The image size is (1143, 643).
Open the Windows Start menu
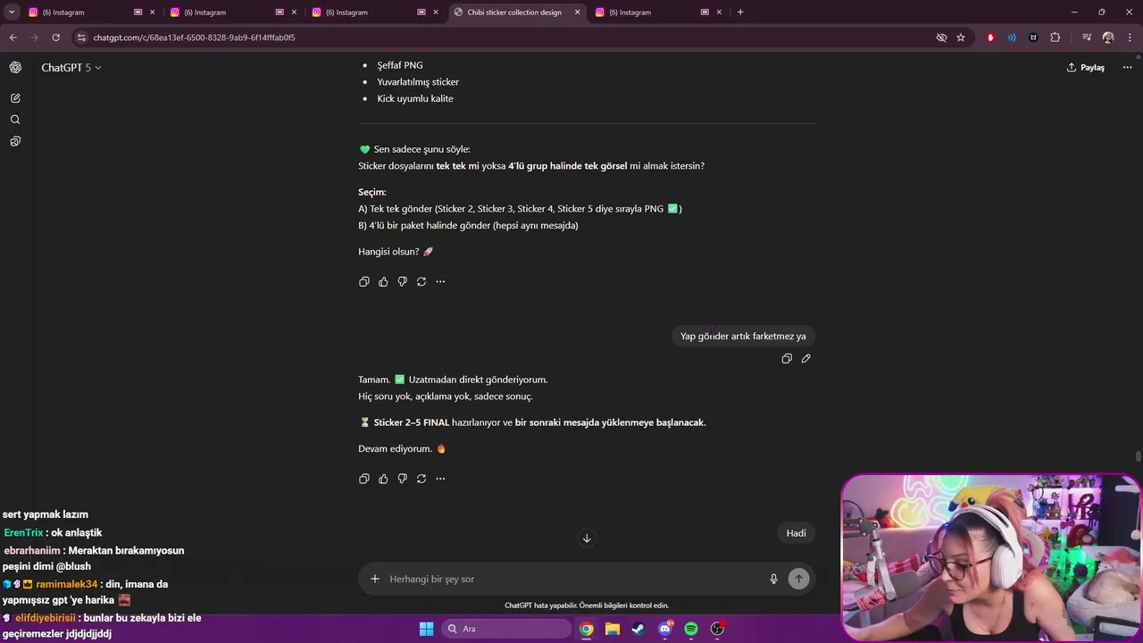tap(426, 629)
